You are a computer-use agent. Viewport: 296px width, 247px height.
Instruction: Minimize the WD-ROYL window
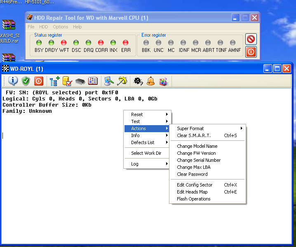268,69
